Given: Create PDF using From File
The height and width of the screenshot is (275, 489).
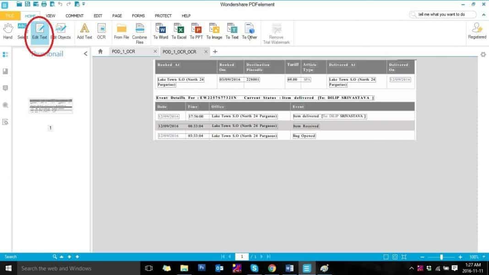Looking at the screenshot, I should (121, 31).
